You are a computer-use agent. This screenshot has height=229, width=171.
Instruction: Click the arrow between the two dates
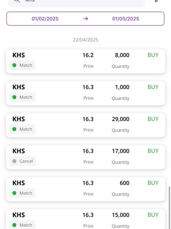tap(85, 19)
